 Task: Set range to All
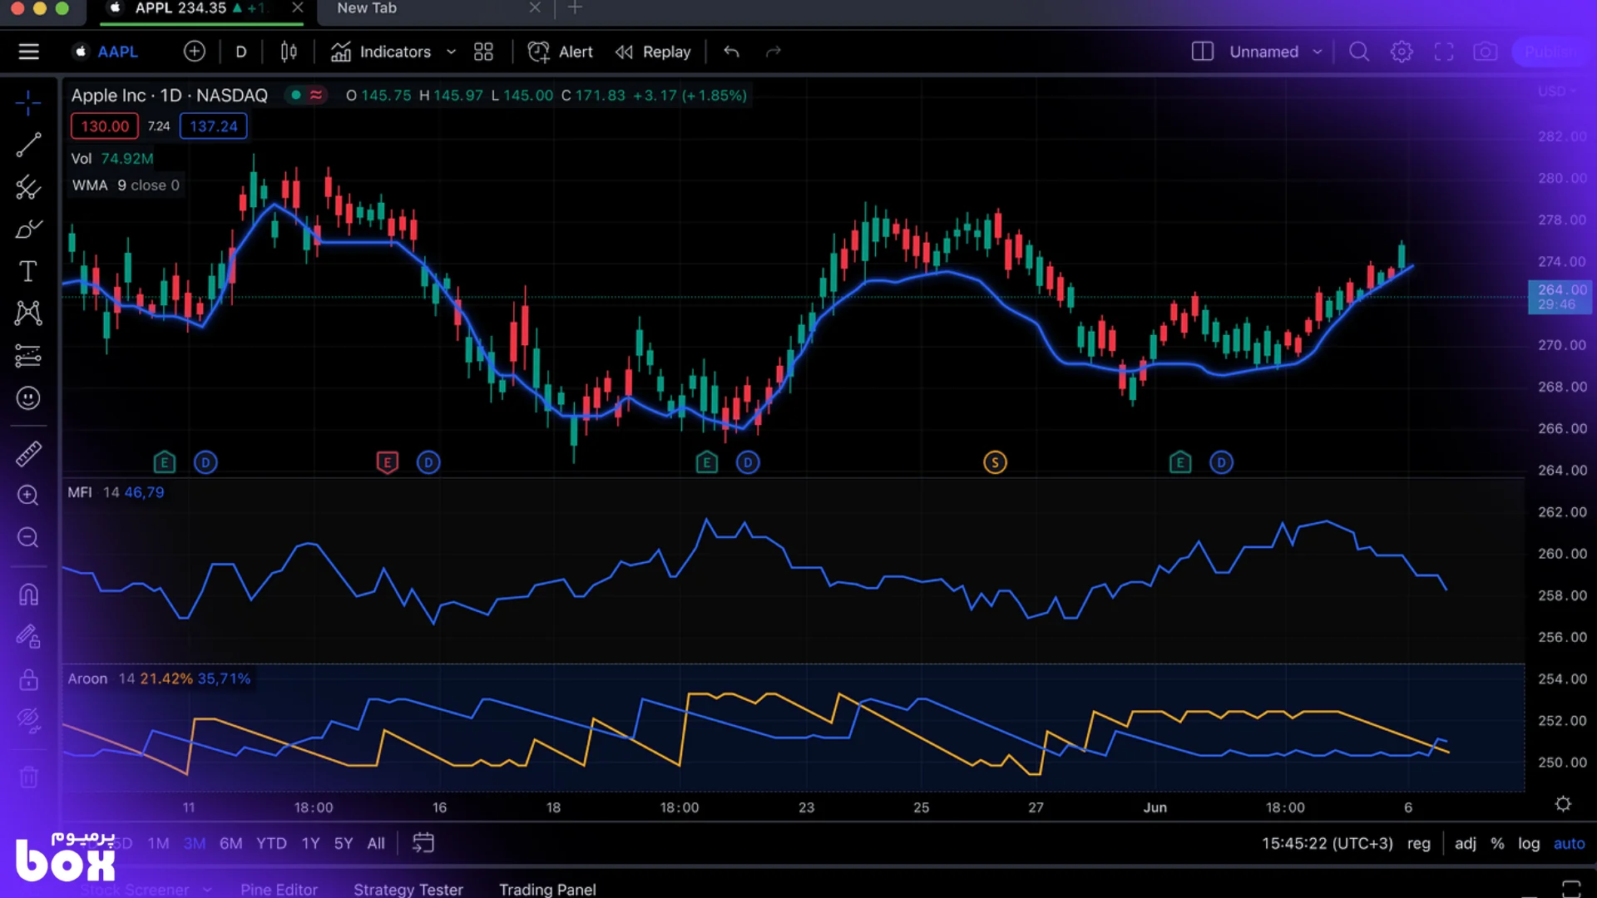click(376, 843)
